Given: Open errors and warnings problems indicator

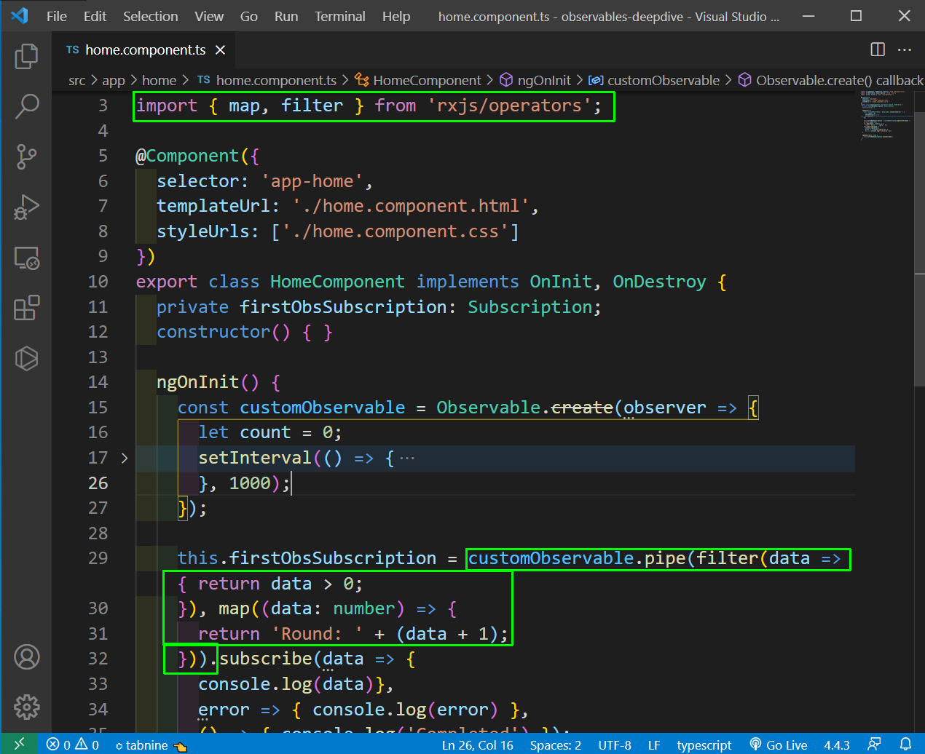Looking at the screenshot, I should 73,745.
